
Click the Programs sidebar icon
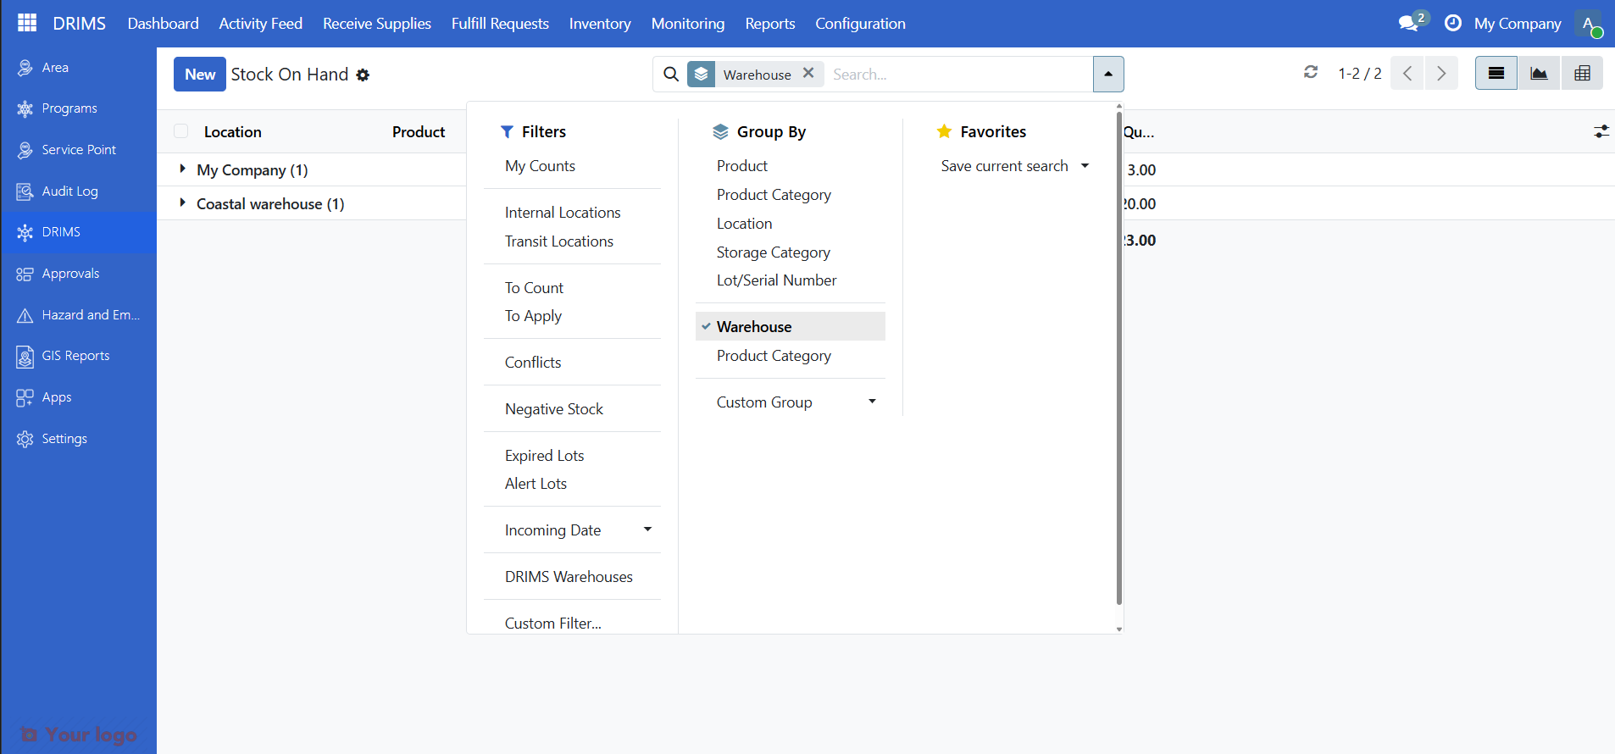[25, 108]
